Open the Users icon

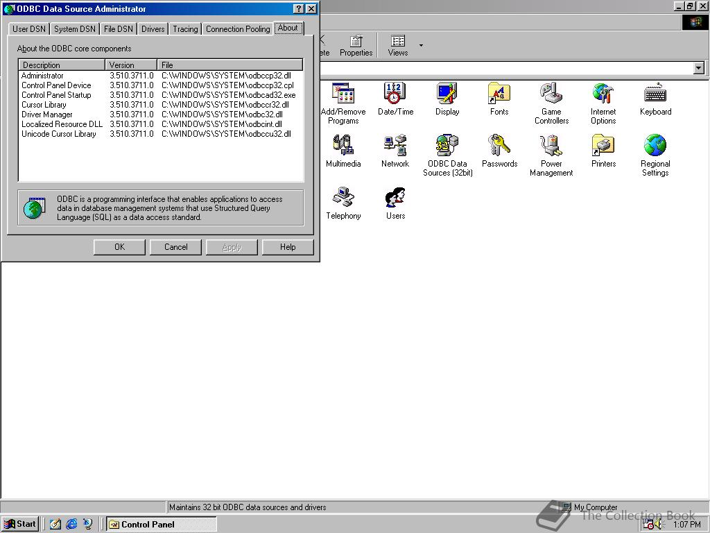pyautogui.click(x=395, y=203)
